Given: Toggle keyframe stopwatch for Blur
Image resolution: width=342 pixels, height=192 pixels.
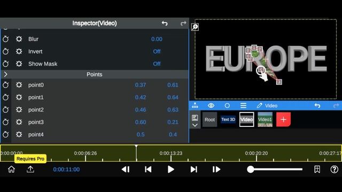Looking at the screenshot, I should tap(6, 39).
